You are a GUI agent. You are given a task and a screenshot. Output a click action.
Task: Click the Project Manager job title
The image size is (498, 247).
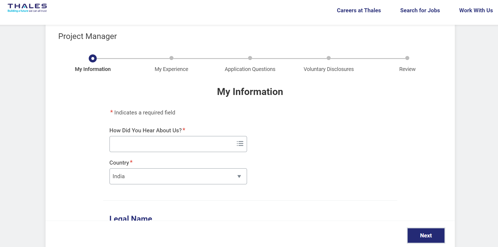[87, 36]
